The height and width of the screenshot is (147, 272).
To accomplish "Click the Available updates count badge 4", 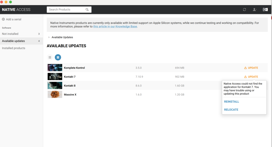I will click(39, 41).
